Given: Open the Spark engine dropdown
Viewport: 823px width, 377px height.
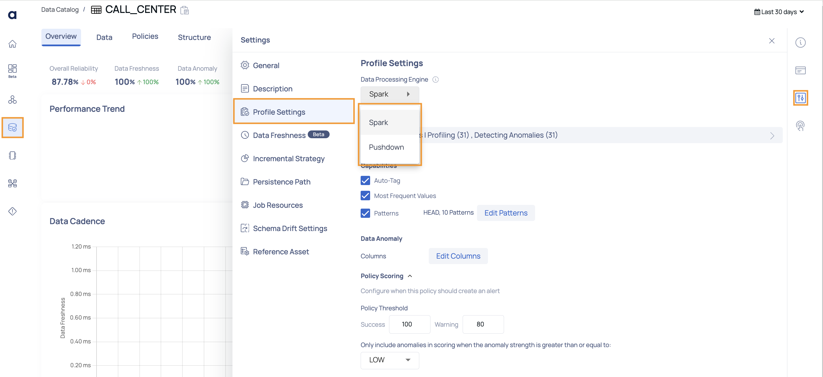Looking at the screenshot, I should pyautogui.click(x=390, y=94).
